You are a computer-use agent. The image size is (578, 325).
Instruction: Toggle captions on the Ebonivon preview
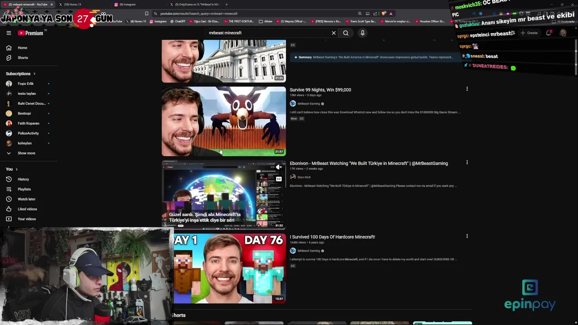[279, 179]
